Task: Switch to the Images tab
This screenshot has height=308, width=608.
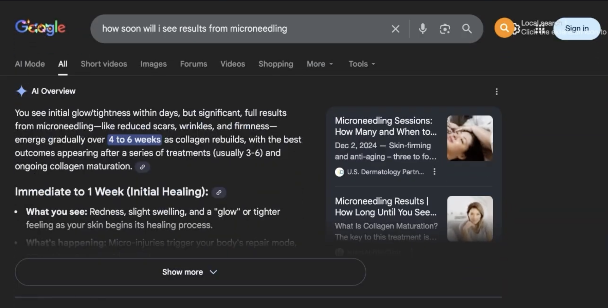Action: point(153,64)
